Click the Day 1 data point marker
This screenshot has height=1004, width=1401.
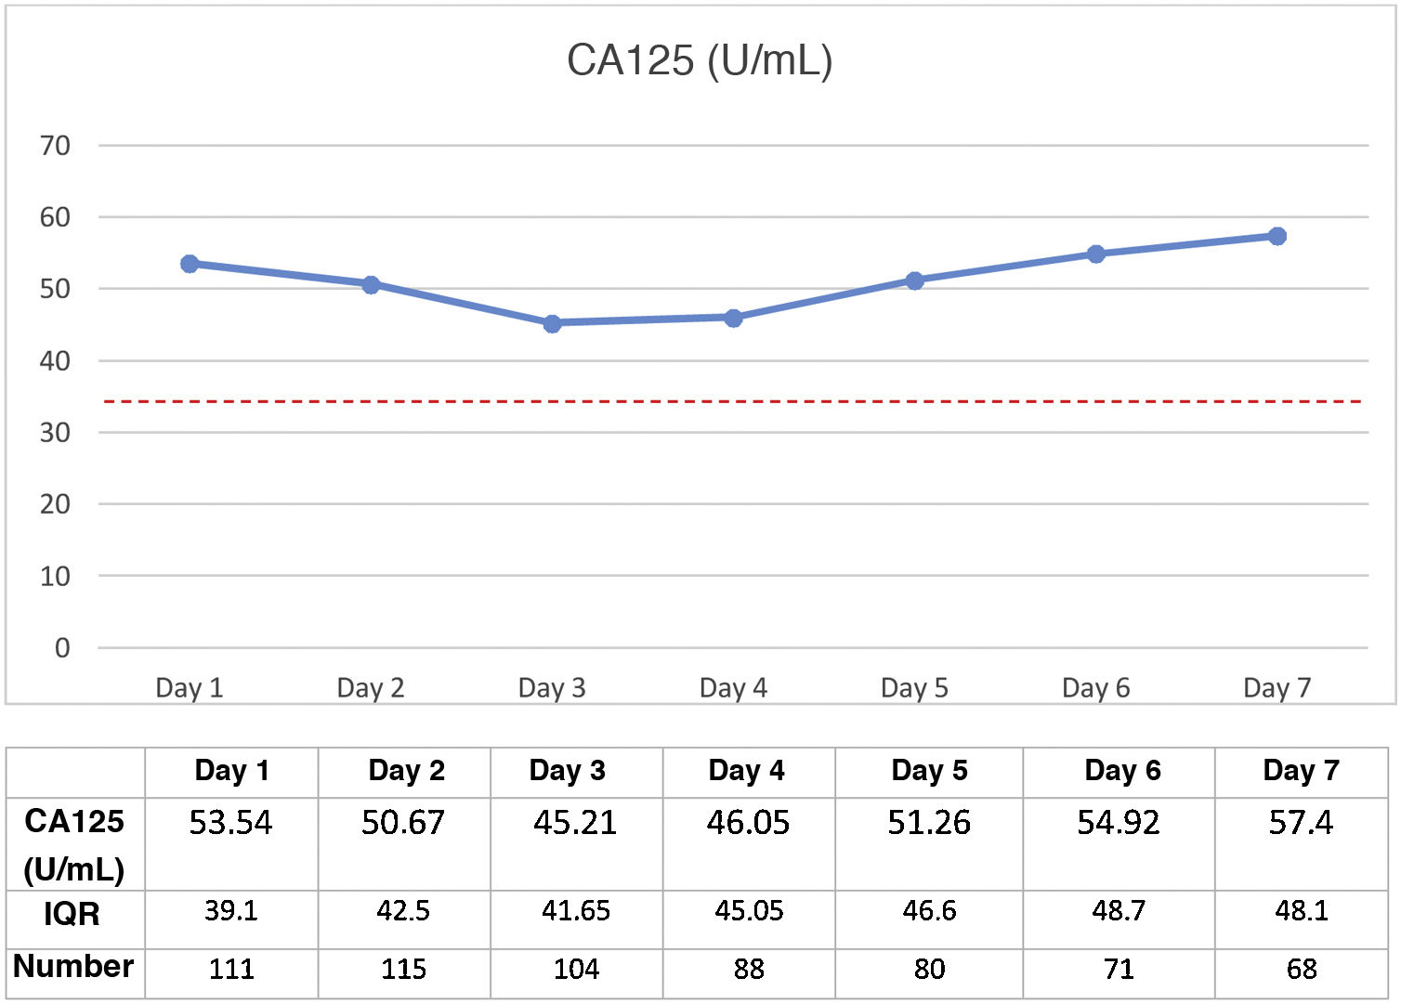coord(190,264)
